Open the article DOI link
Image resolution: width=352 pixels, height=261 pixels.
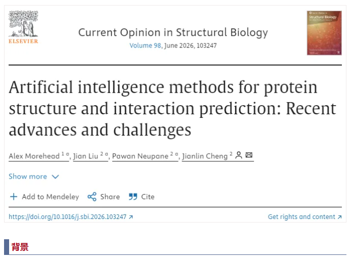(67, 217)
